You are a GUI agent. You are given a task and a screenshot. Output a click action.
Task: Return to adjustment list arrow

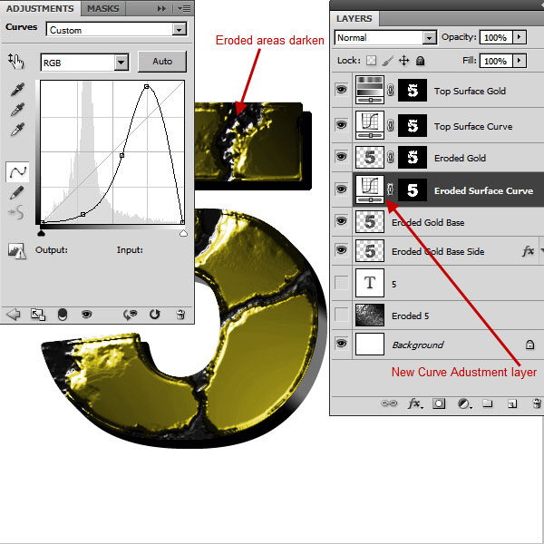pyautogui.click(x=14, y=315)
